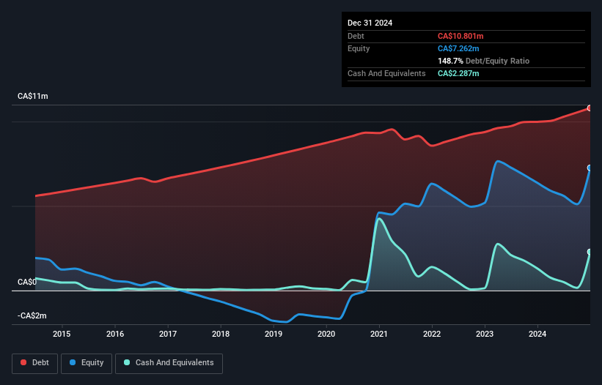Click the CA$2.287m cash value
The image size is (602, 385).
pyautogui.click(x=458, y=73)
